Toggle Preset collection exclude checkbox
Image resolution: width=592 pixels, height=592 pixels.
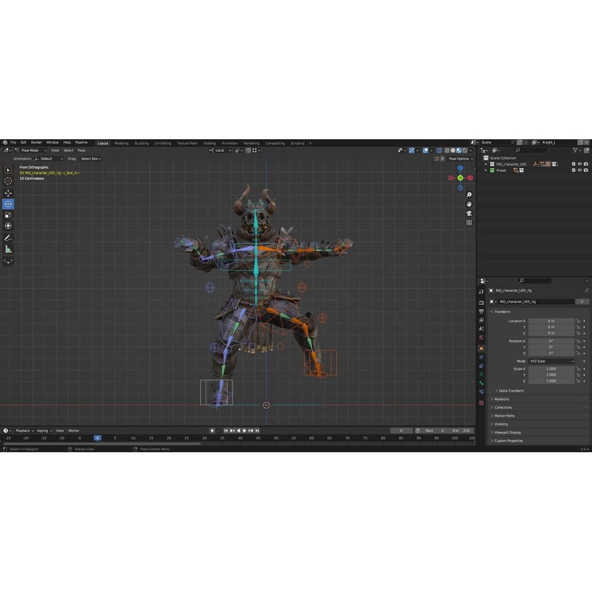point(573,170)
